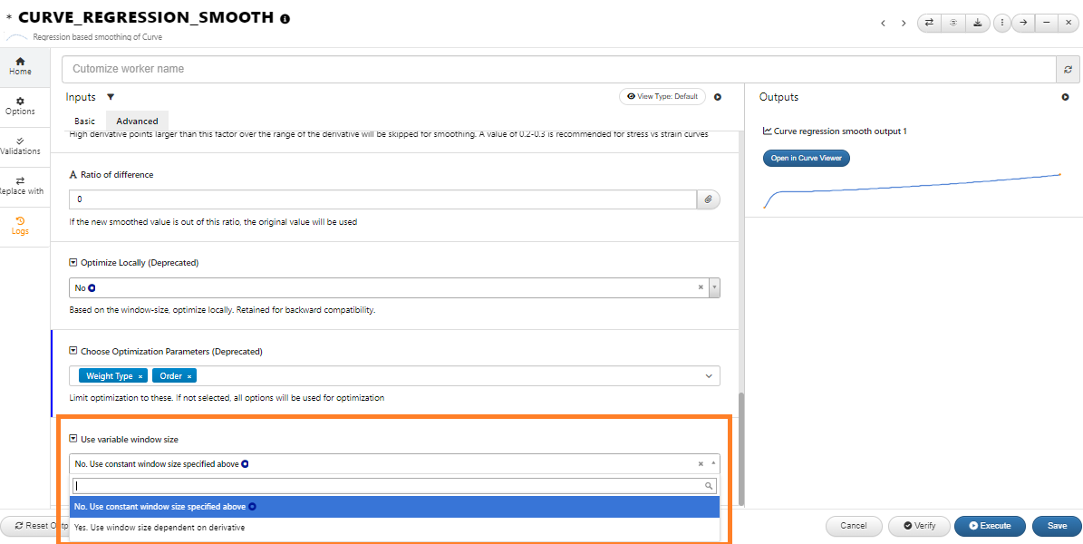Click the info icon next to CURVE_REGRESSION_SMOOTH title
This screenshot has width=1083, height=544.
(285, 19)
